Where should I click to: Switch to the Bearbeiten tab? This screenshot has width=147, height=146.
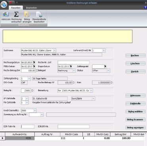click(31, 8)
